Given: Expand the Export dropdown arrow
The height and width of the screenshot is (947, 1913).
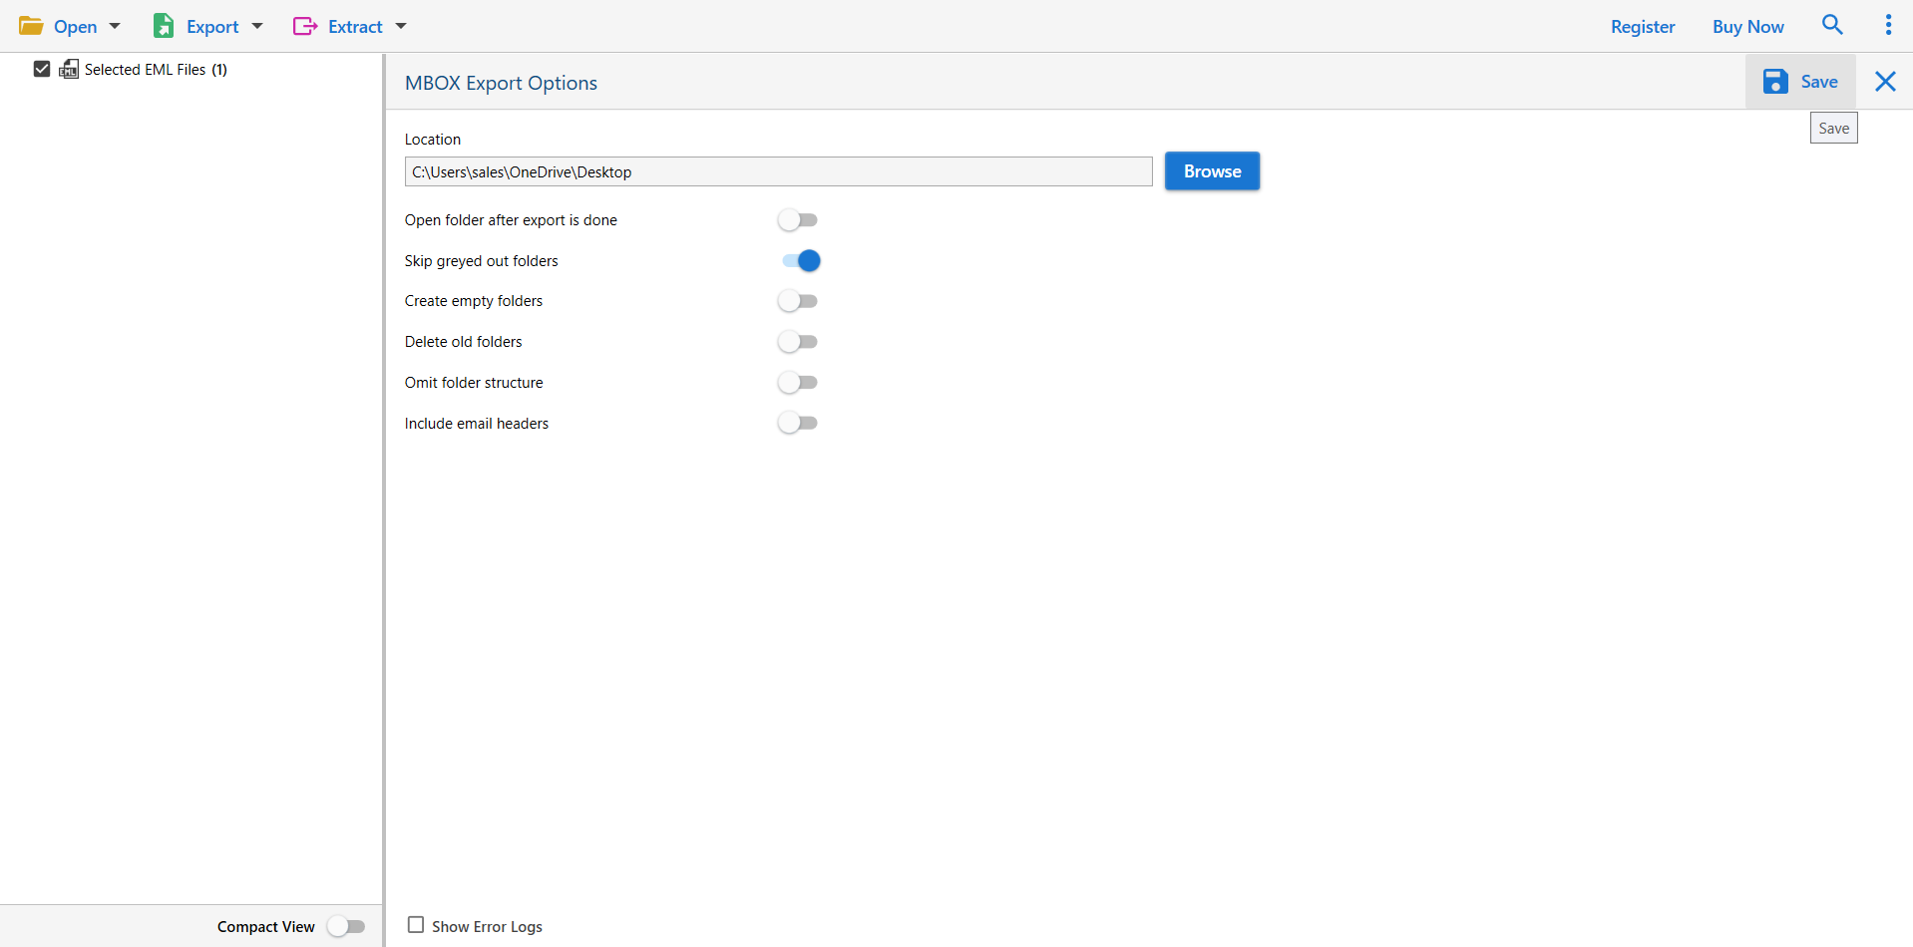Looking at the screenshot, I should click(257, 27).
